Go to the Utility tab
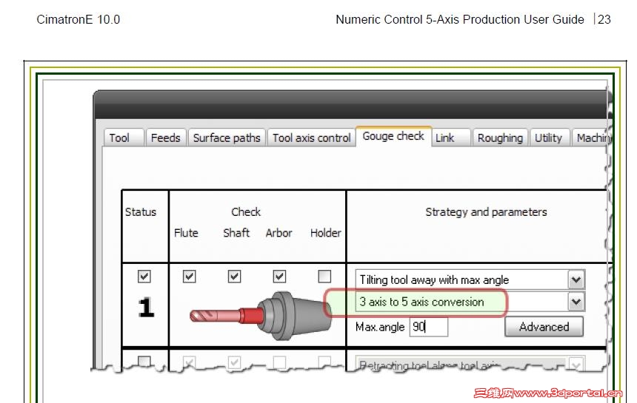 [x=548, y=138]
